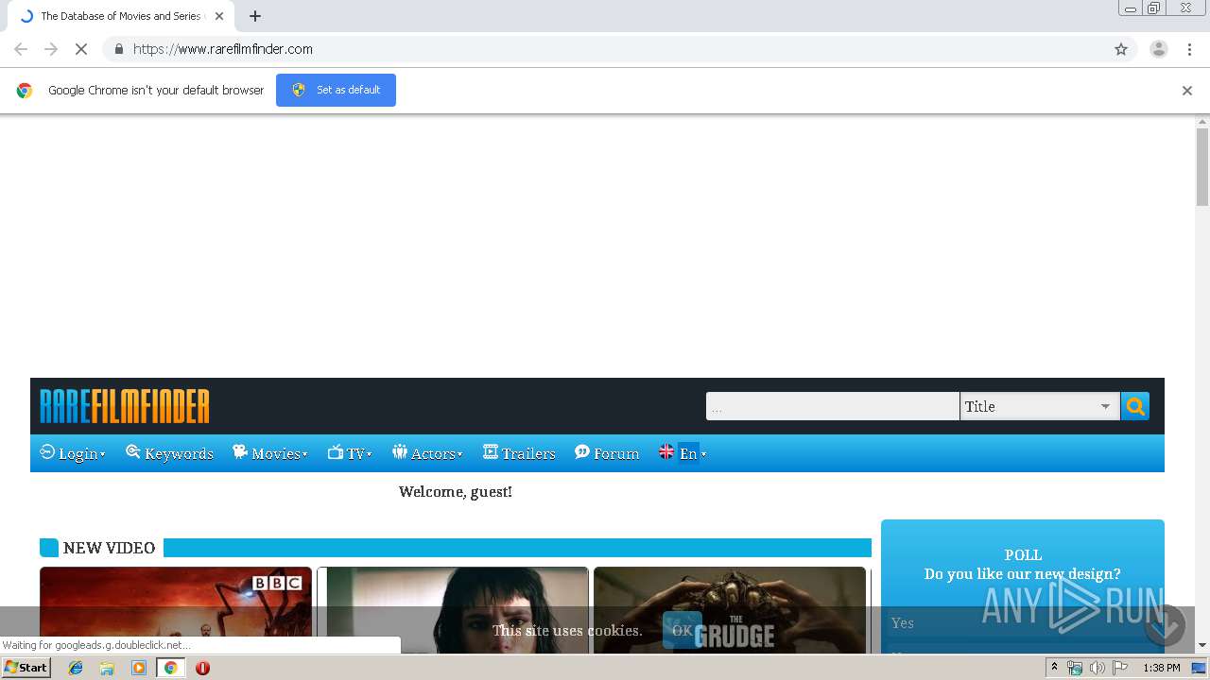Go forward to the next page
This screenshot has width=1210, height=680.
point(51,49)
